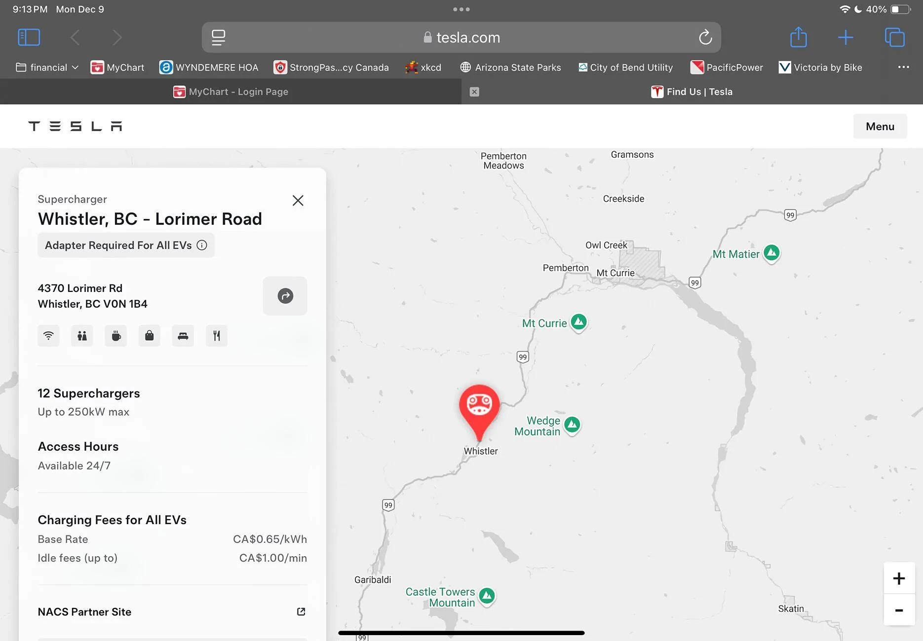Zoom in on the map

point(899,578)
